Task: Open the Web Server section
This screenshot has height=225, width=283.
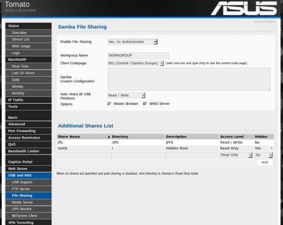Action: (x=28, y=169)
